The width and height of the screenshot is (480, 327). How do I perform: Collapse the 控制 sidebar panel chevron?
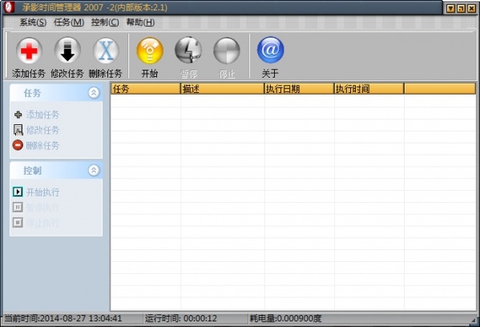pos(94,170)
